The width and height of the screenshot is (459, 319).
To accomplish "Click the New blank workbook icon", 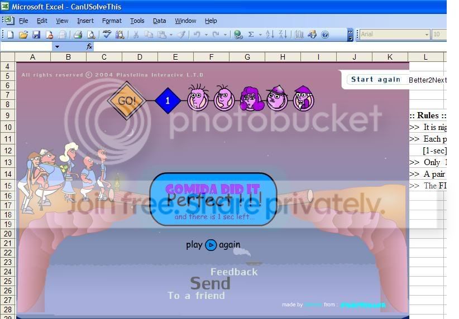I will [x=11, y=35].
